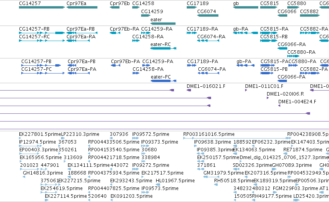Select EST RH50518.5prime
The height and width of the screenshot is (202, 329).
pyautogui.click(x=216, y=184)
